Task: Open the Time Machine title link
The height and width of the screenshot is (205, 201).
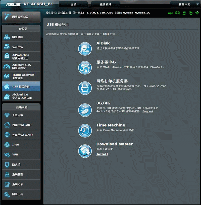Action: [111, 125]
